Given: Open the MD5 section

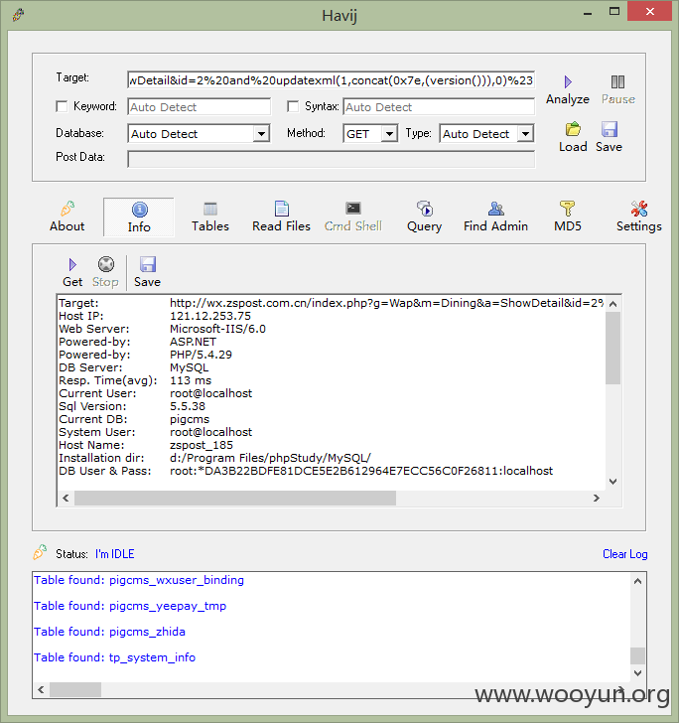Looking at the screenshot, I should 568,217.
